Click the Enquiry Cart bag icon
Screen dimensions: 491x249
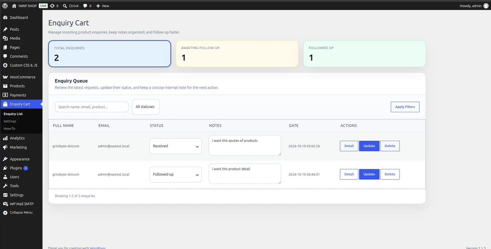click(x=5, y=104)
